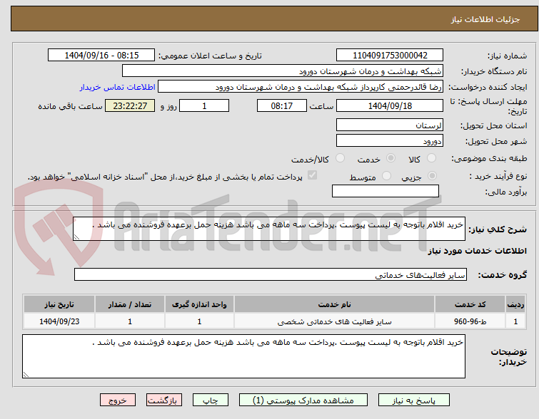Open مشاهده مدارک پیوستی (1) button
The width and height of the screenshot is (539, 419).
coord(303,400)
